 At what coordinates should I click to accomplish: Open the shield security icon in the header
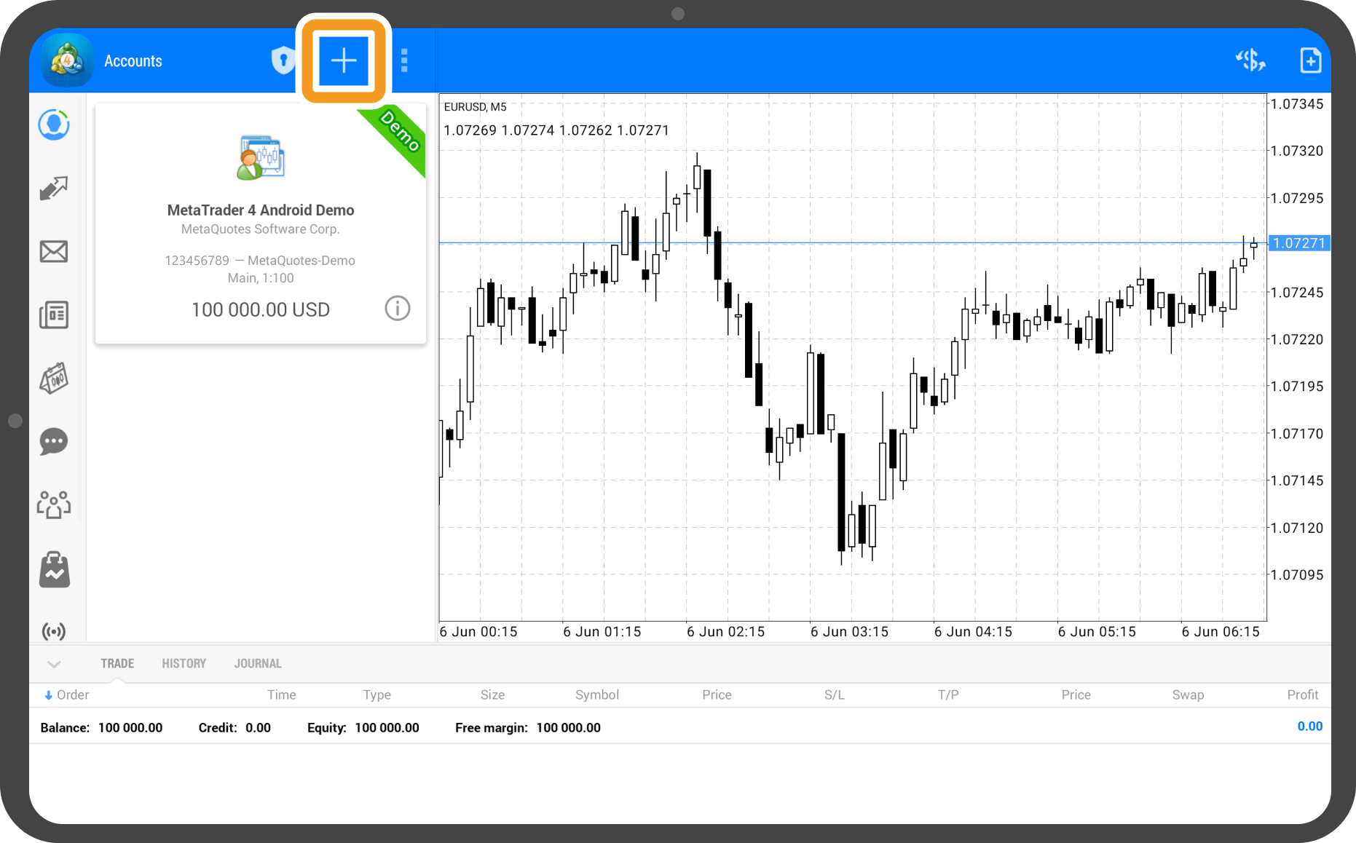point(283,60)
